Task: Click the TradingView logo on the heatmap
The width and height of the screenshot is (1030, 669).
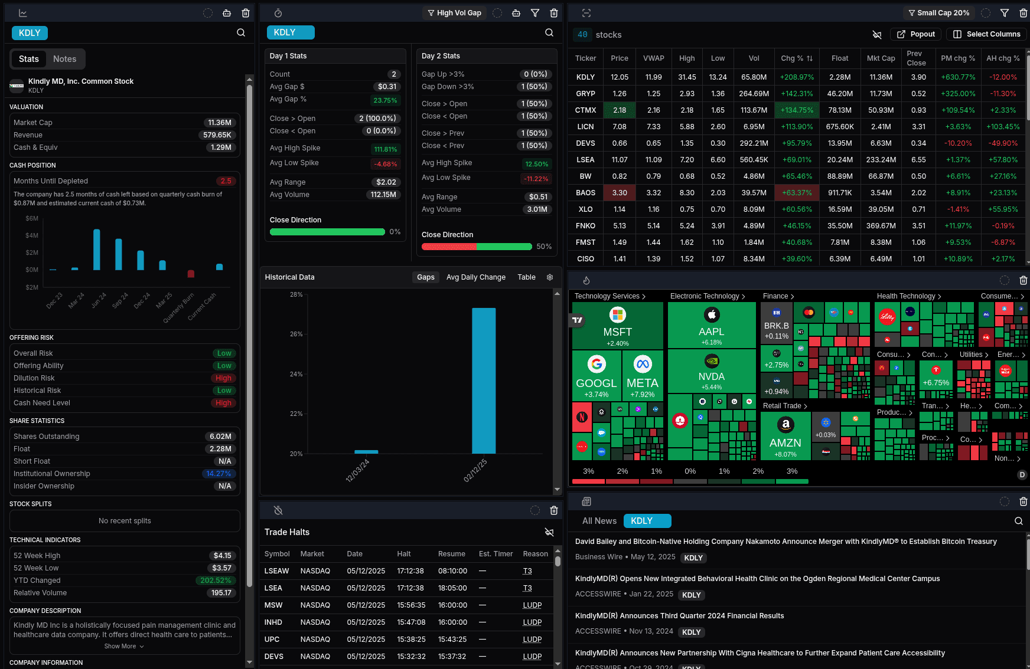Action: (x=578, y=320)
